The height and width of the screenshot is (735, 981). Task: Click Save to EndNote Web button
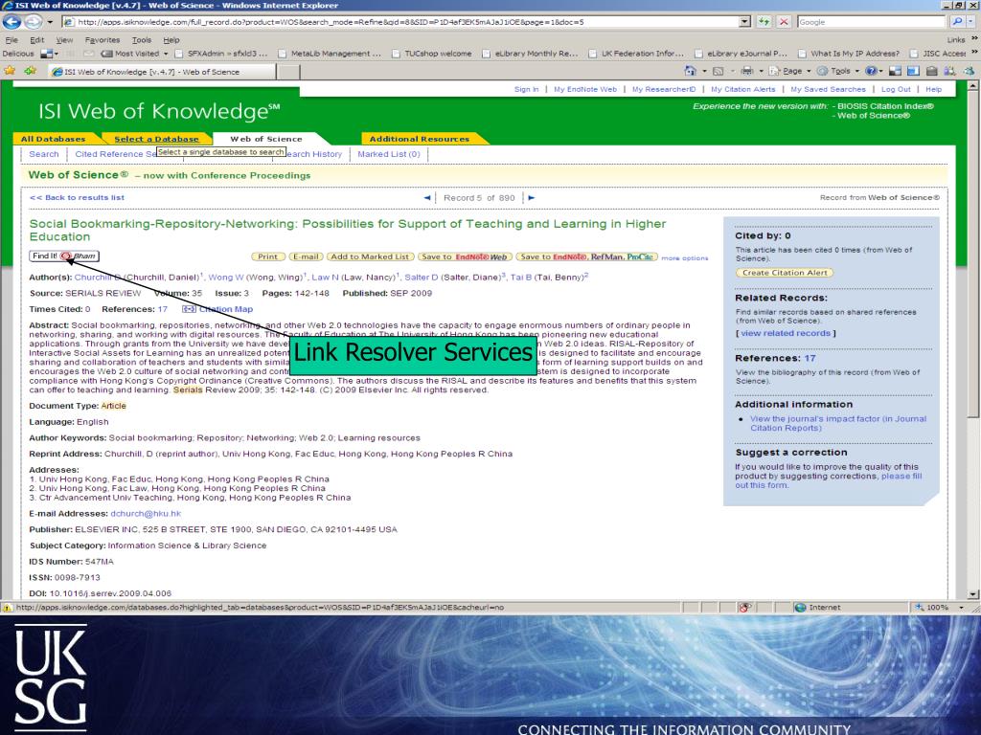point(465,256)
